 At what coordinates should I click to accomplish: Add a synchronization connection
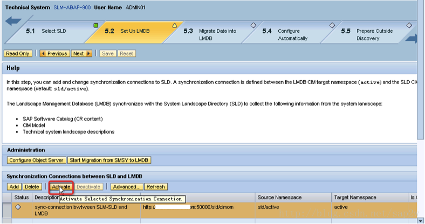[14, 187]
